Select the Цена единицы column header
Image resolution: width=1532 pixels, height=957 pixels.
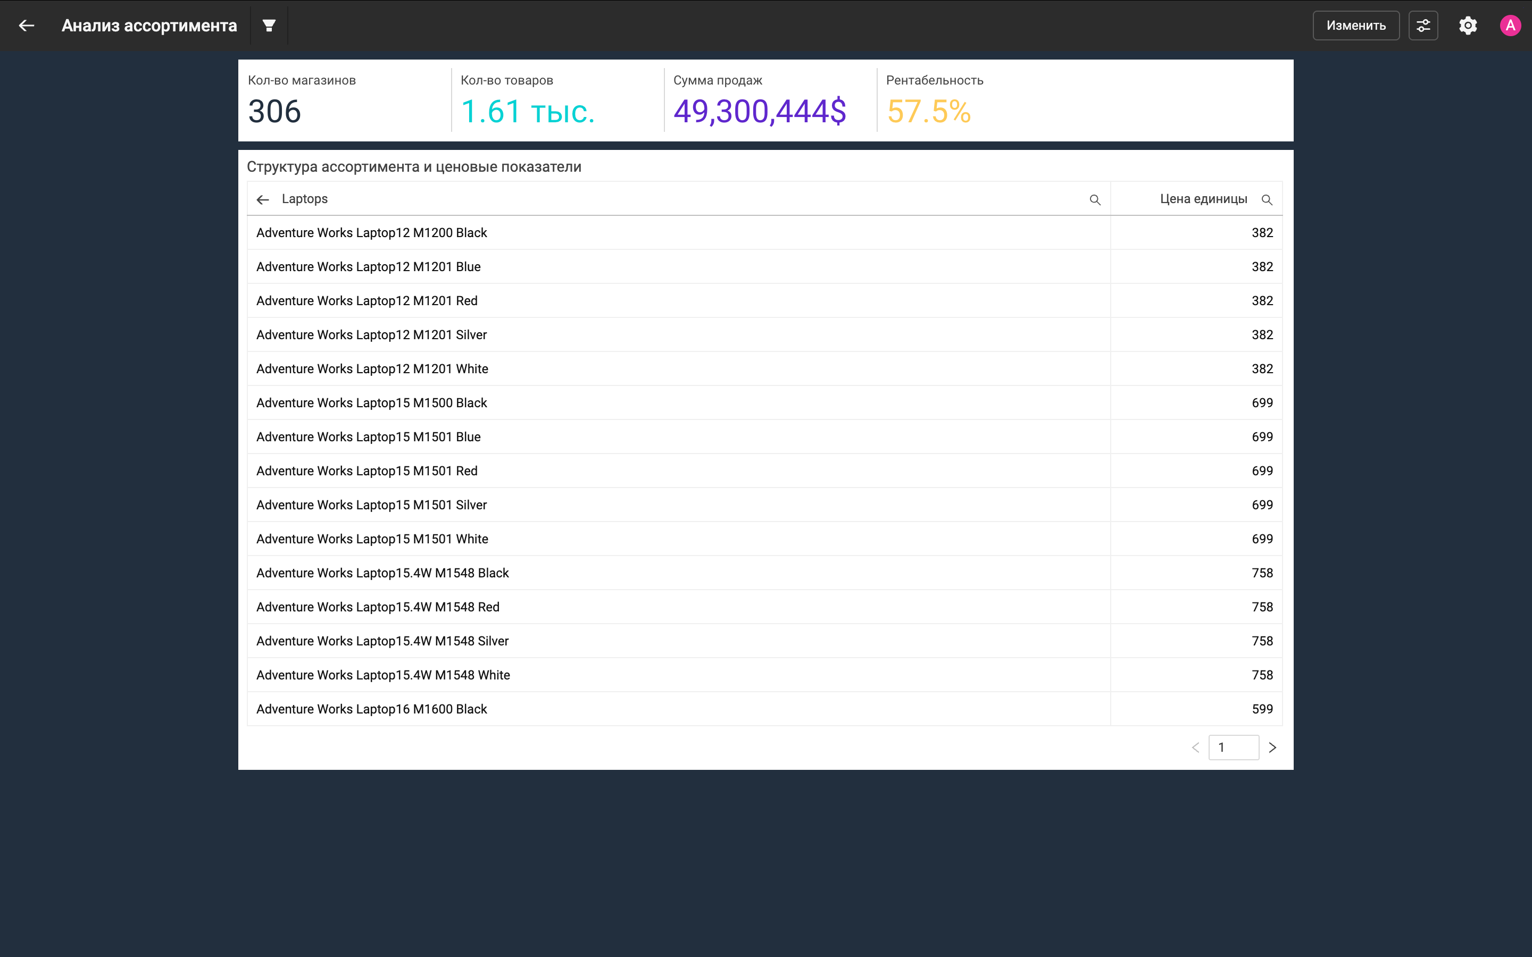click(1203, 199)
